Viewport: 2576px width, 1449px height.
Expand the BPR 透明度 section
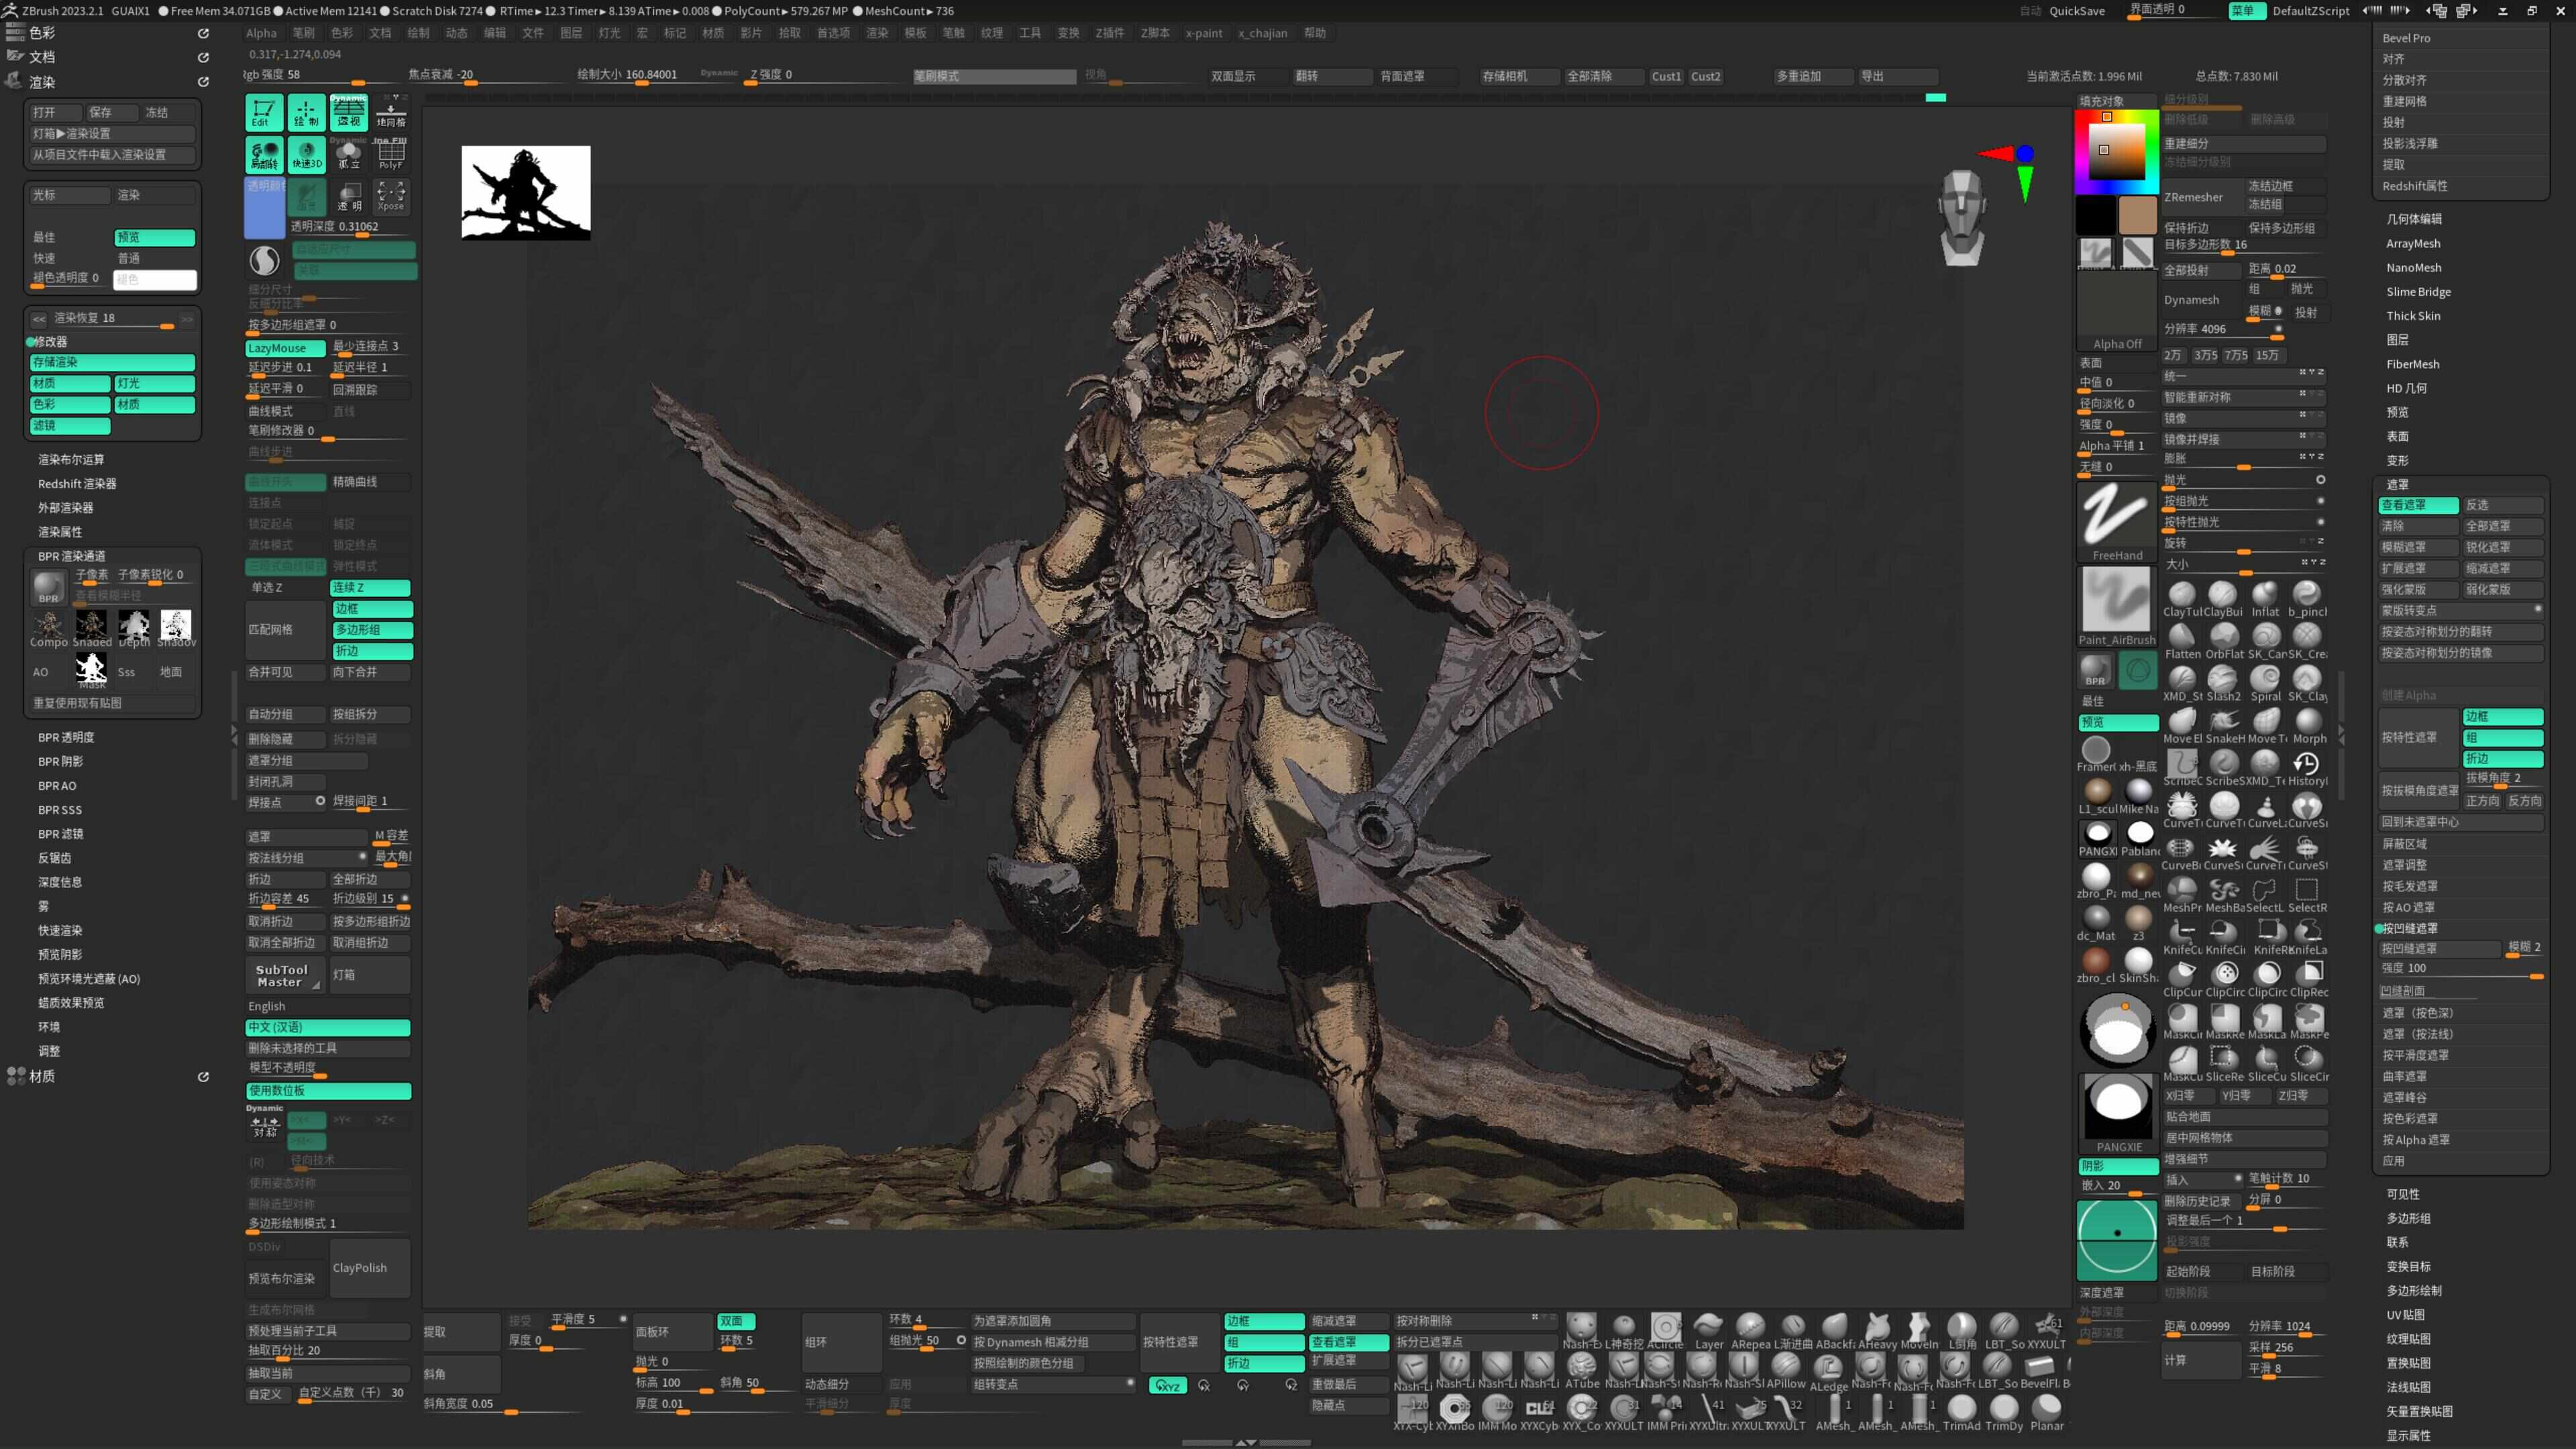coord(66,737)
